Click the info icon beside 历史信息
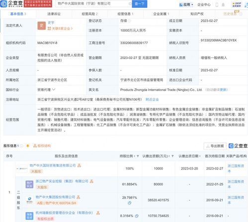This screenshot has height=222, width=248. [241, 14]
